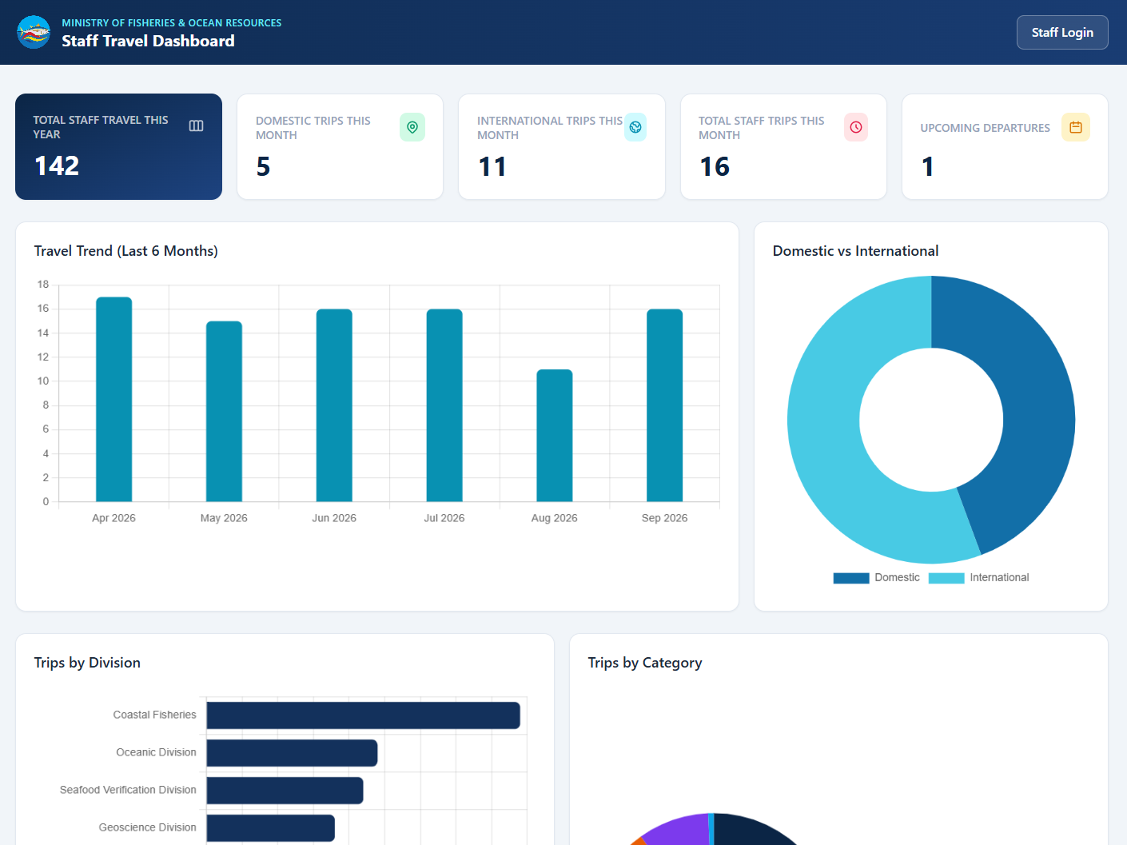Click the columns icon on Total Staff Travel card

pyautogui.click(x=196, y=126)
